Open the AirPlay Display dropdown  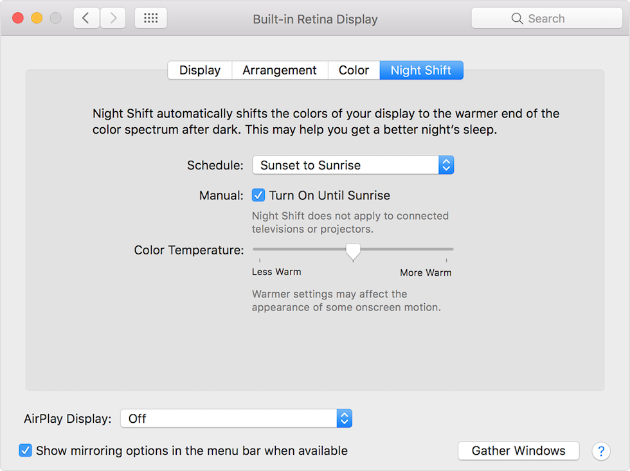click(x=237, y=418)
